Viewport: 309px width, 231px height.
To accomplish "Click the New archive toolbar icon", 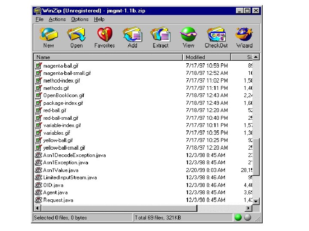I will pyautogui.click(x=48, y=34).
